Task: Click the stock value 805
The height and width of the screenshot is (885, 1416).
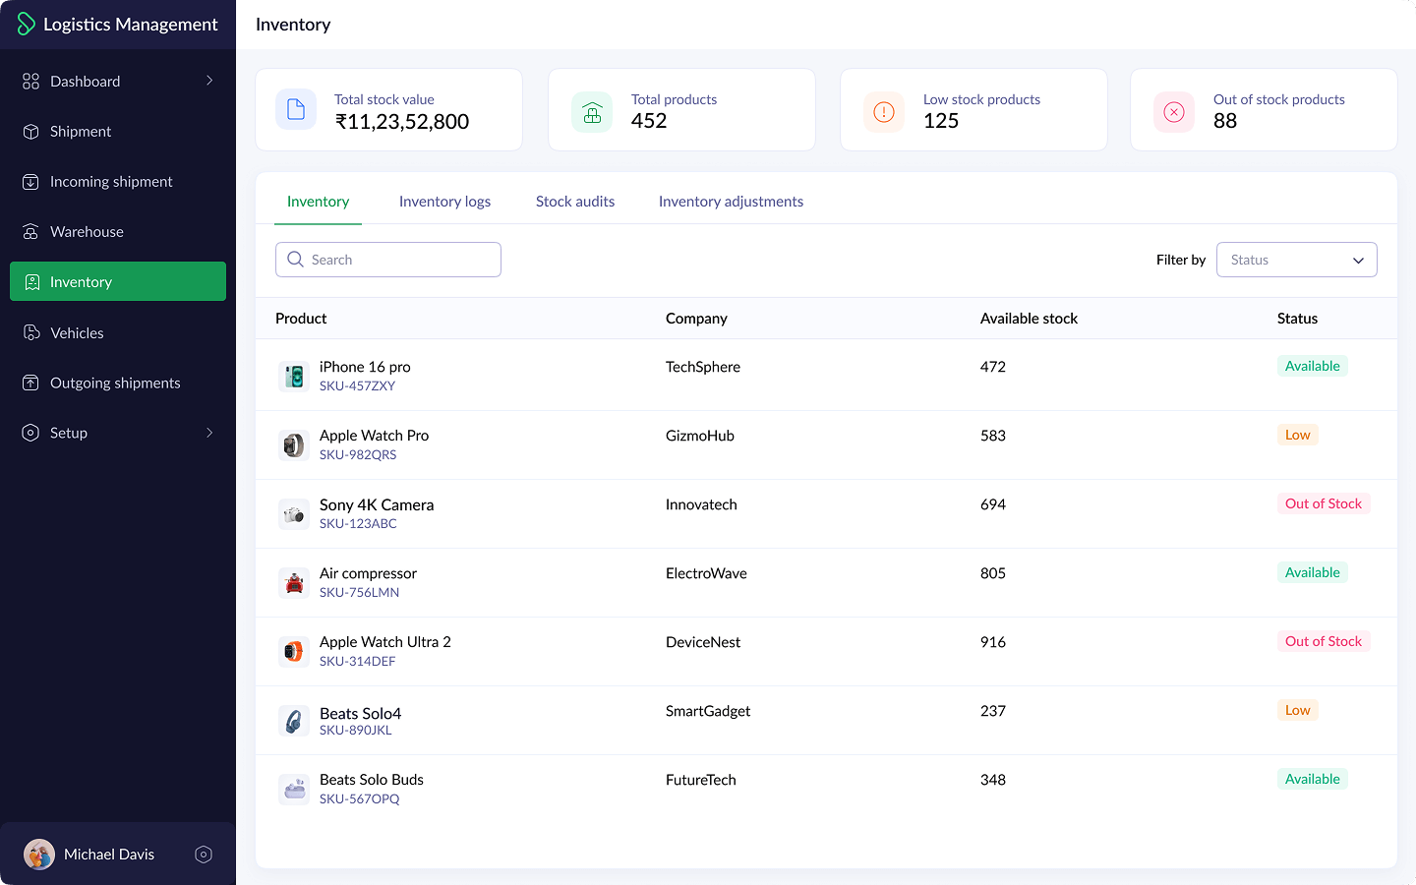Action: point(993,573)
